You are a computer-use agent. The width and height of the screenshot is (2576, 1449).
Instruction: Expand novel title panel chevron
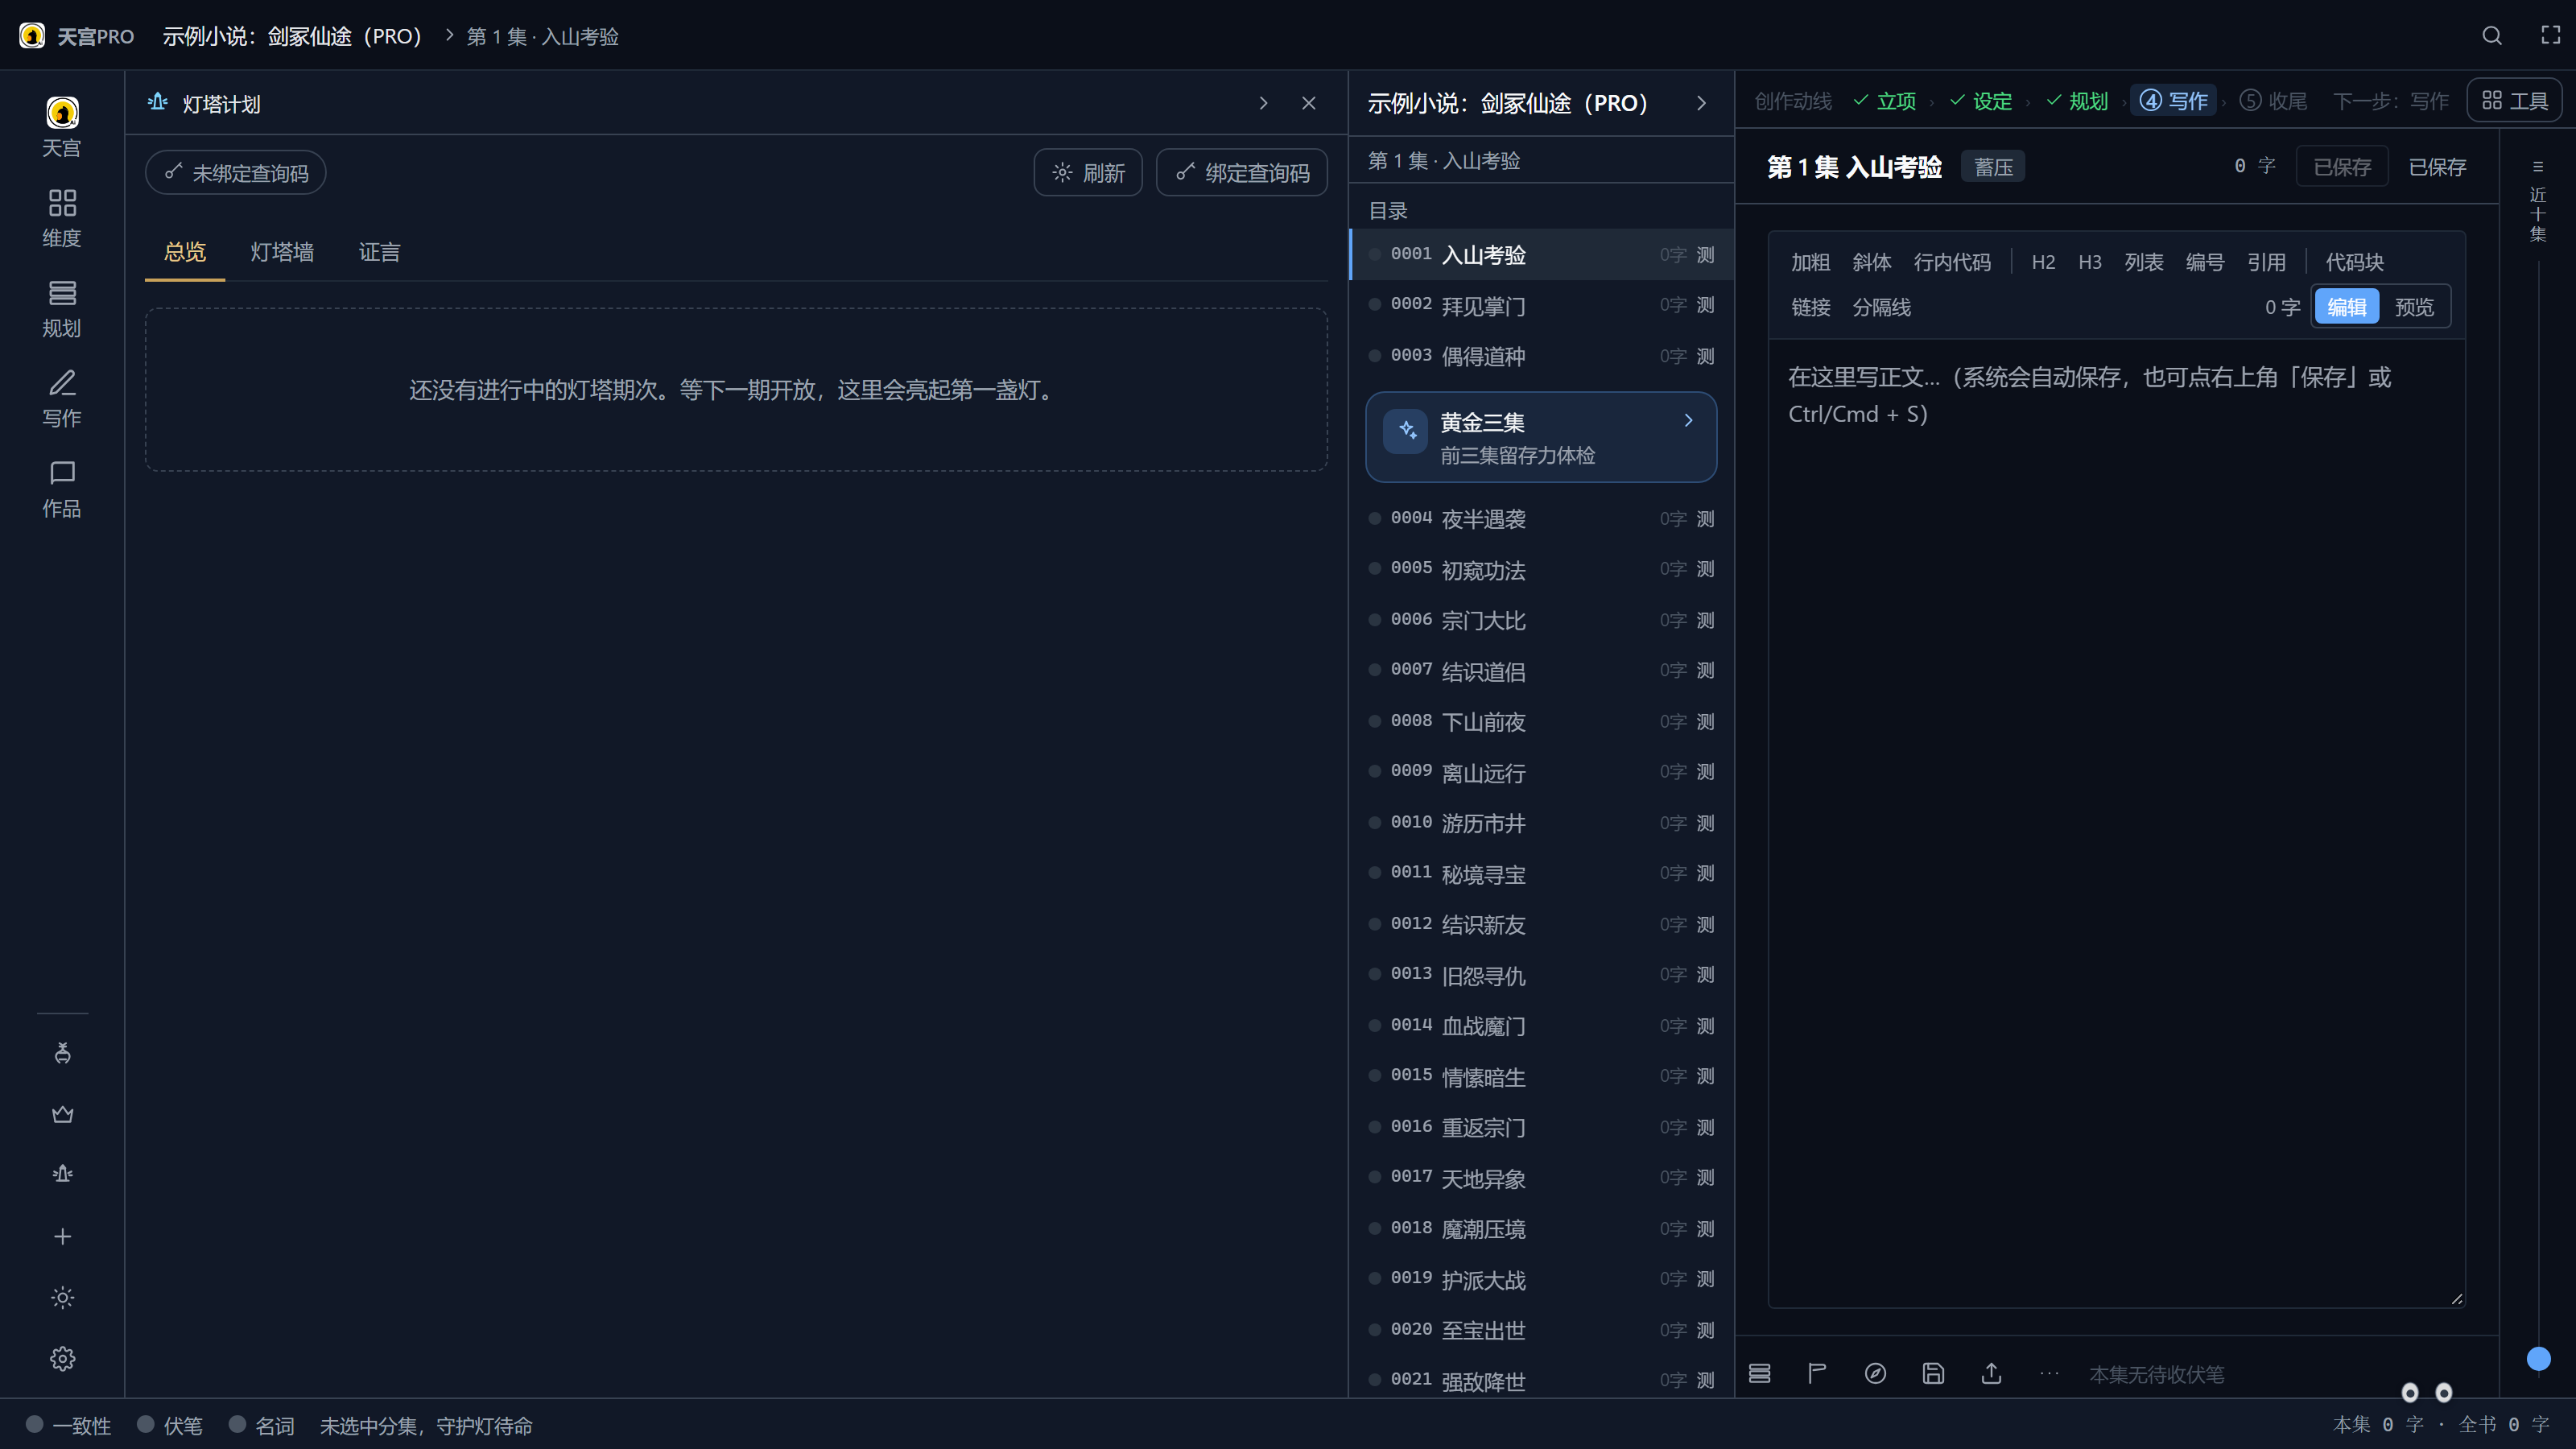(x=1701, y=103)
